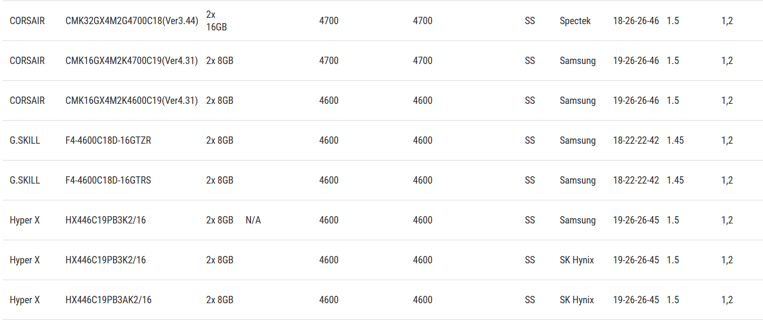Click the 18-26-26-46 timing value
Viewport: 763px width, 320px height.
click(635, 21)
